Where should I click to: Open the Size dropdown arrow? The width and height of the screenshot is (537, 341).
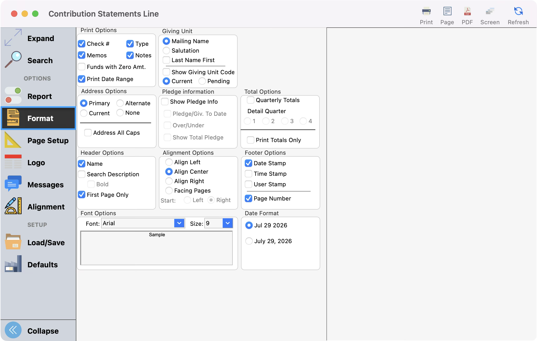228,223
